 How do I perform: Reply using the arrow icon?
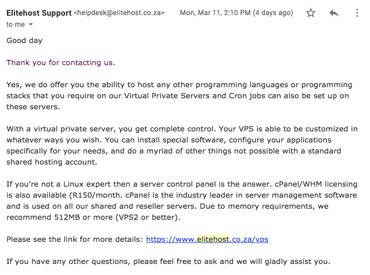point(334,13)
